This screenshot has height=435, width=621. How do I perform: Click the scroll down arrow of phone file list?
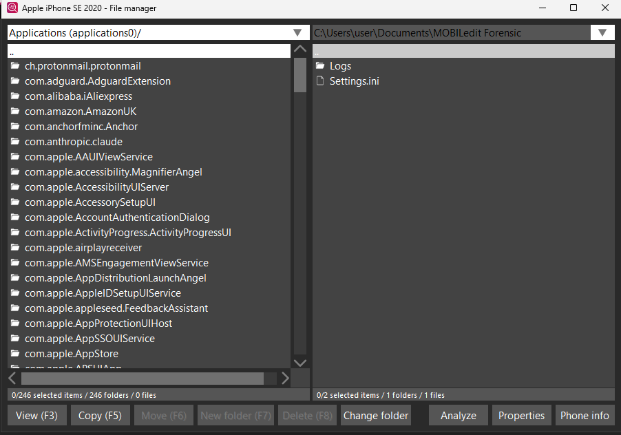point(300,363)
